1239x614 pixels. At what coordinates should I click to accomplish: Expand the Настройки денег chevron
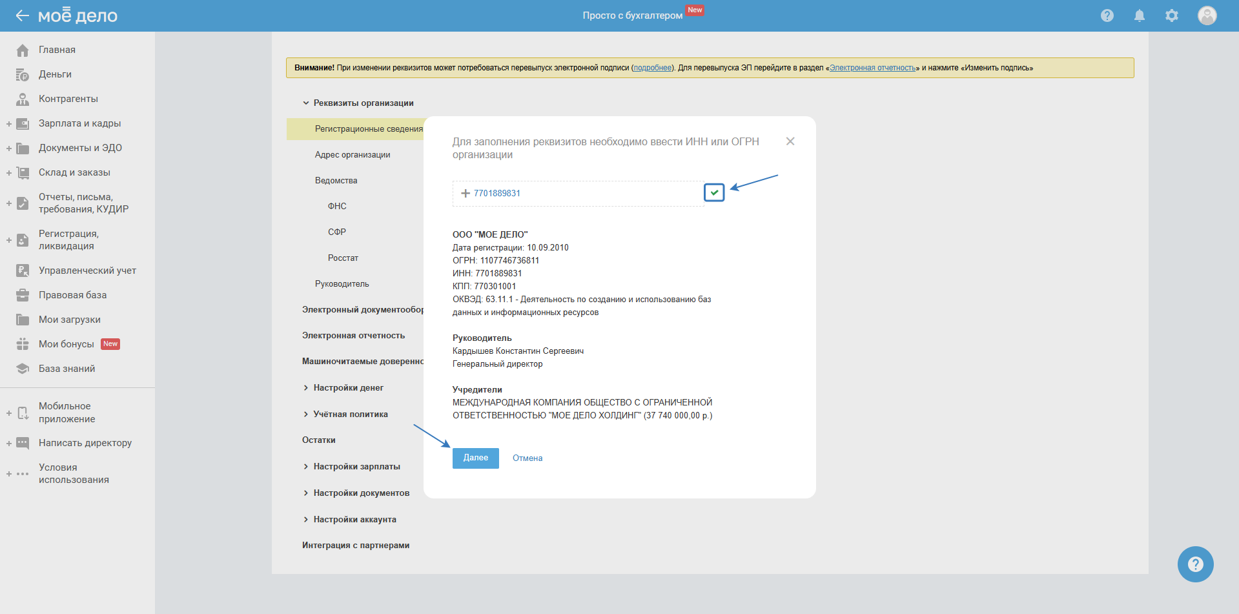306,388
